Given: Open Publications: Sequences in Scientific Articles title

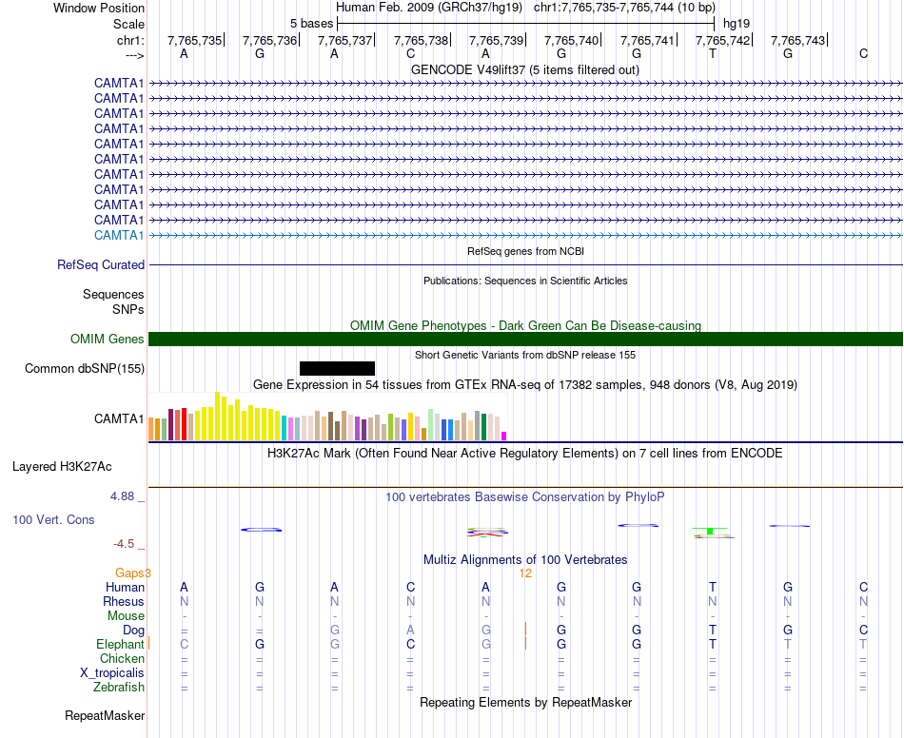Looking at the screenshot, I should tap(525, 281).
